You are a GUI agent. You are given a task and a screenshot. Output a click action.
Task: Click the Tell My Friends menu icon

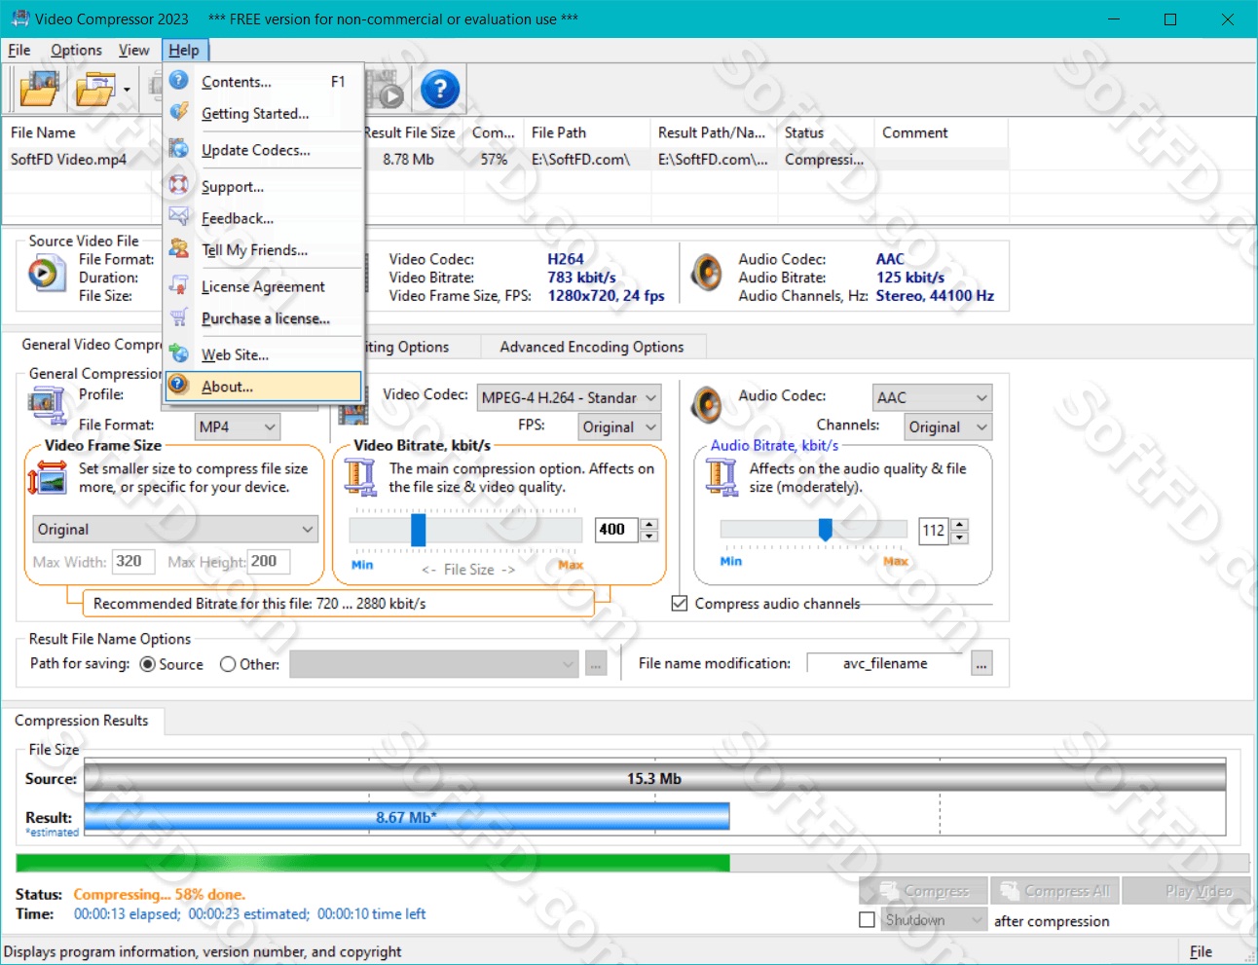pyautogui.click(x=179, y=249)
